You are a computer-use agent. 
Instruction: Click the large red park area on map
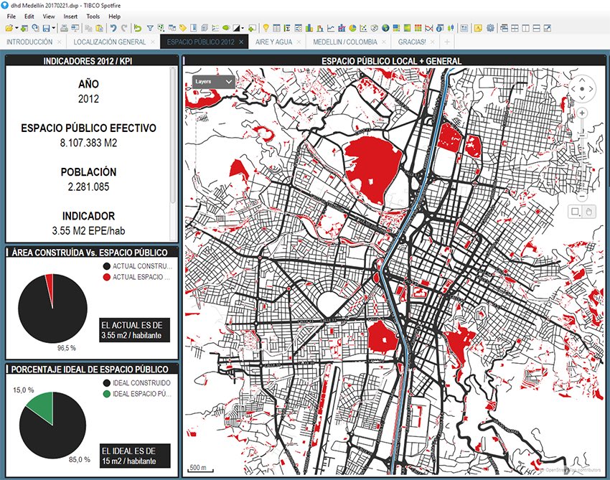click(372, 168)
